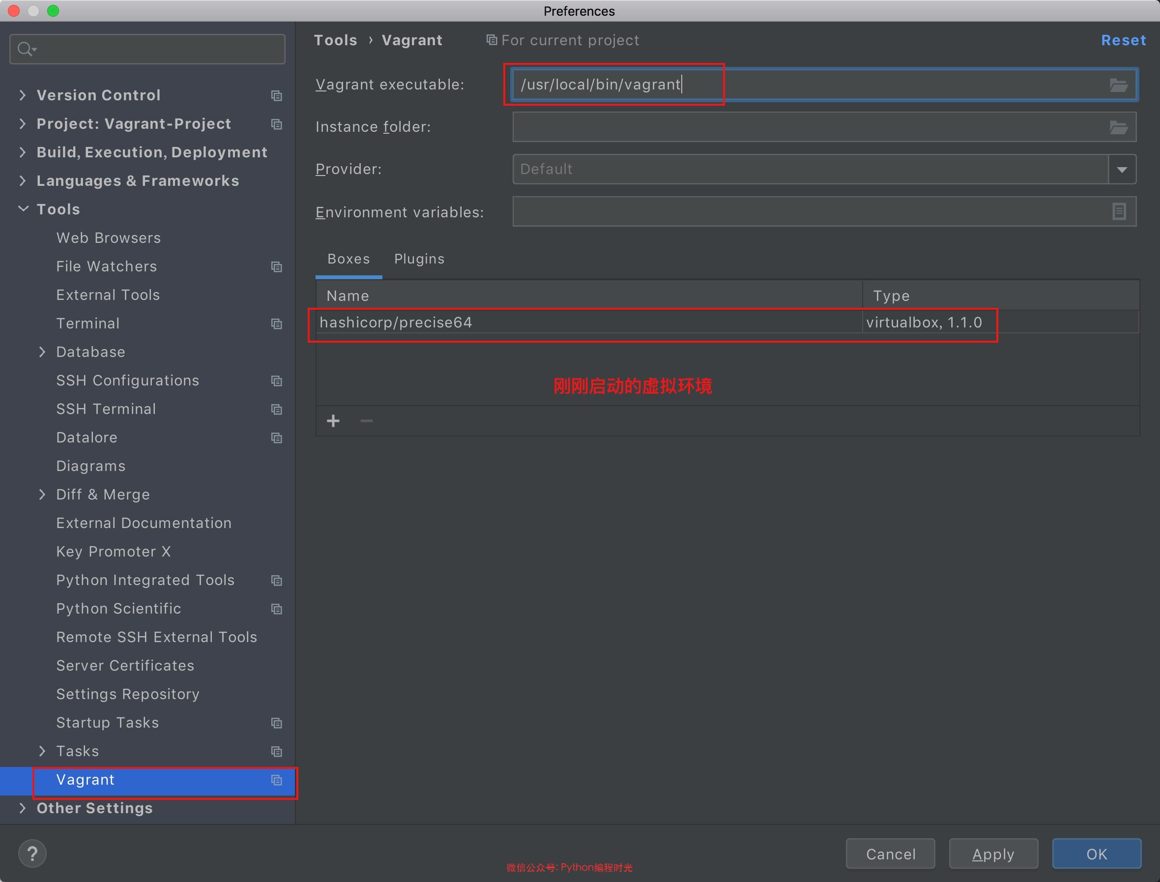This screenshot has width=1160, height=882.
Task: Click folder icon for Vagrant executable field
Action: [1118, 85]
